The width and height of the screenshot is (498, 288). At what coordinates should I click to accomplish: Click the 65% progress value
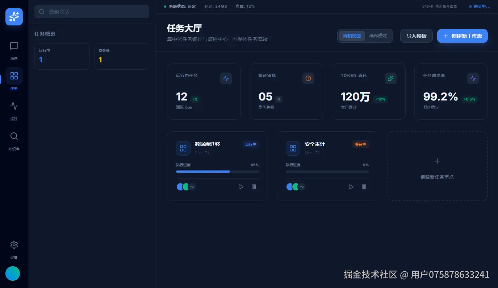pos(255,165)
